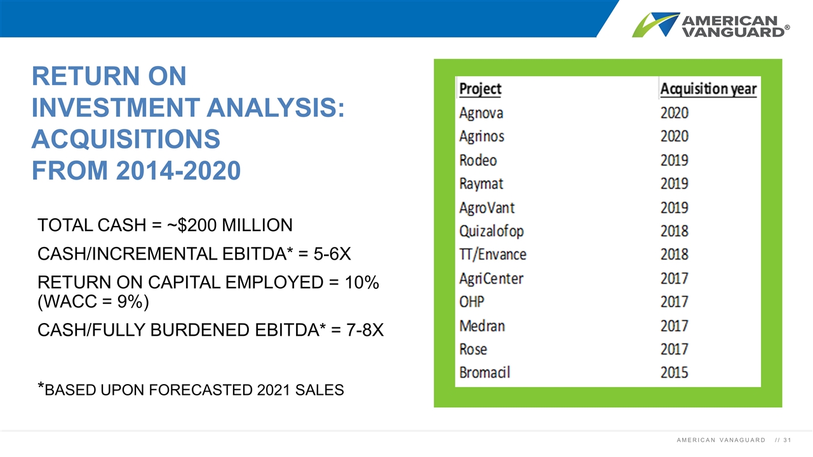Click the "Cash/Fully Burdened EBITDA* = 7-8X" line
The height and width of the screenshot is (457, 813).
[x=211, y=330]
